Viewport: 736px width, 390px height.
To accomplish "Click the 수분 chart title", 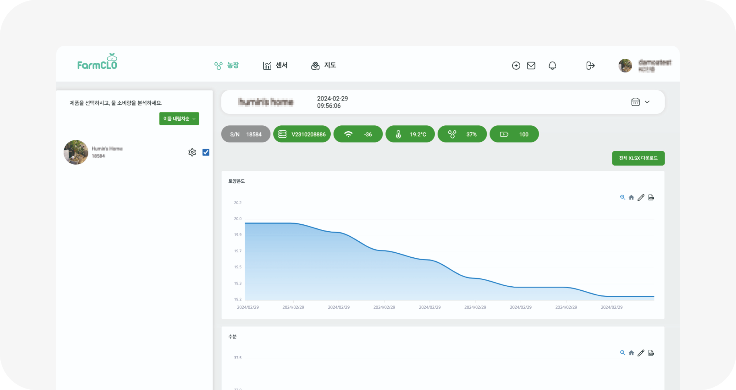I will [x=232, y=337].
